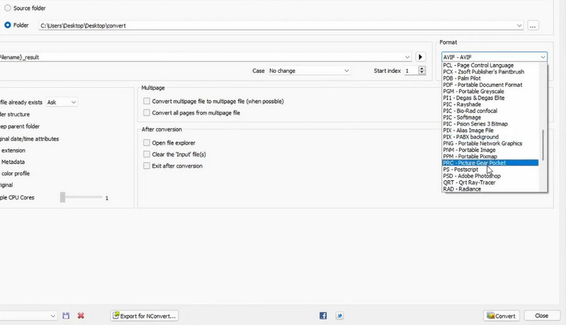Browse for output folder with ... button
The image size is (566, 325).
point(533,25)
